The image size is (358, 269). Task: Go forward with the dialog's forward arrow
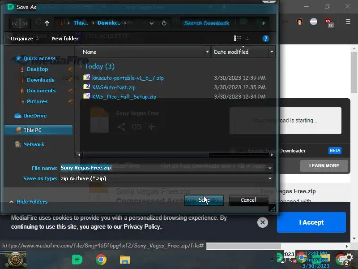click(x=25, y=23)
